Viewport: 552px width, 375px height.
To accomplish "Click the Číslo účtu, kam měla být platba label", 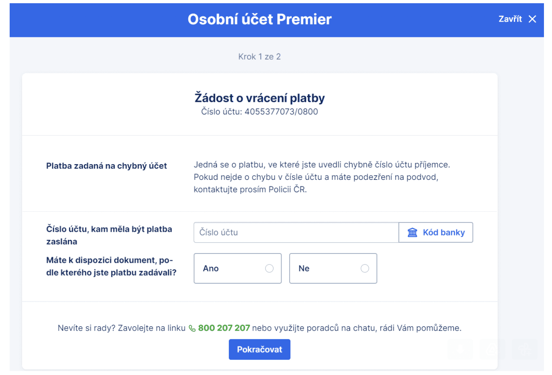I will [109, 235].
